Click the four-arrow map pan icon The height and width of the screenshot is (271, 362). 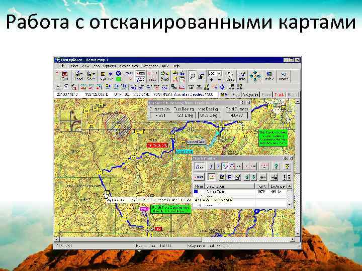[255, 76]
